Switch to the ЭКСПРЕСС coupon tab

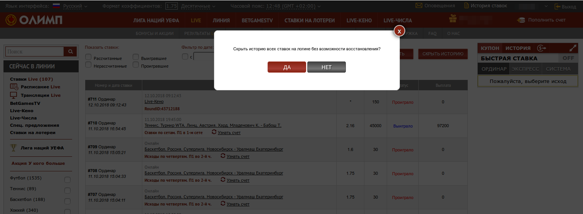click(x=526, y=69)
